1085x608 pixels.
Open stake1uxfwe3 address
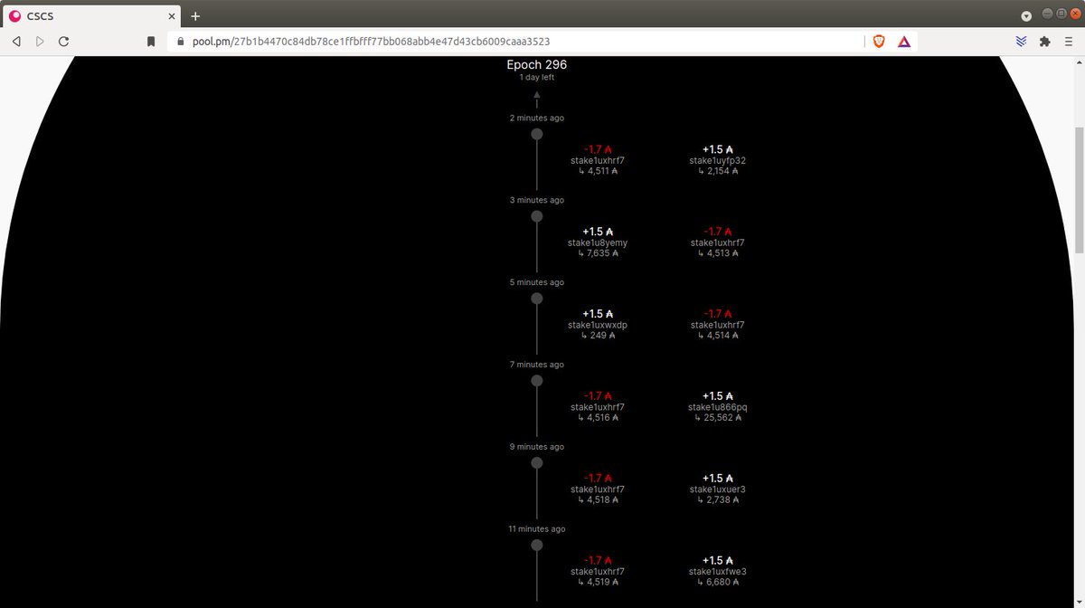tap(718, 572)
